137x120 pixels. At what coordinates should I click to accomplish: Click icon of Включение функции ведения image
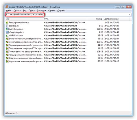click(x=7, y=39)
